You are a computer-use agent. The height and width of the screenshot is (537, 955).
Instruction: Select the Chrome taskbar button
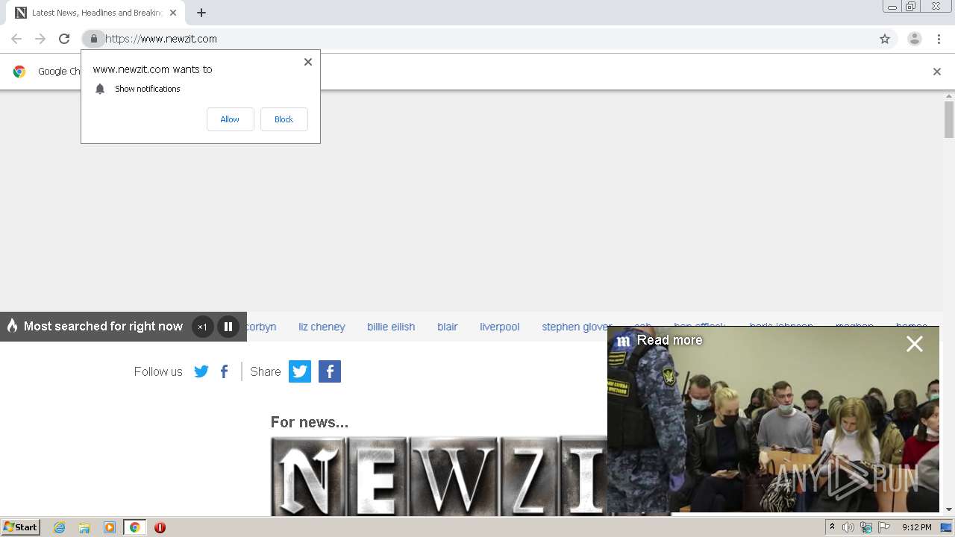coord(134,527)
